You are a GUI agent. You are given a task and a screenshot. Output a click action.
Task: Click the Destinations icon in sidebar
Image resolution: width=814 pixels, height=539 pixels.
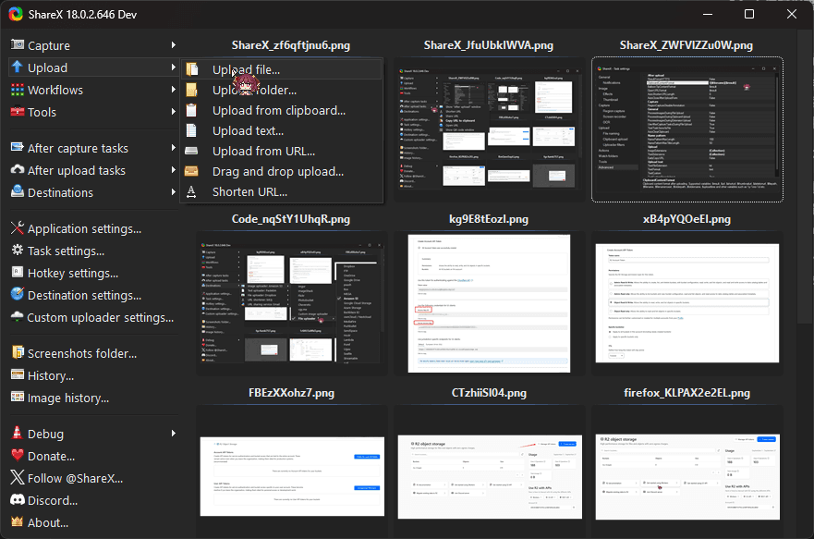(17, 192)
